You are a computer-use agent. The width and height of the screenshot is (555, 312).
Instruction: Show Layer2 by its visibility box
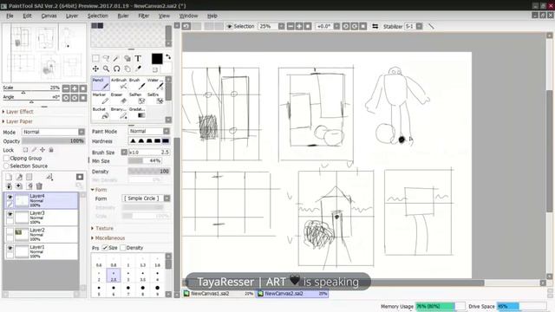click(10, 231)
